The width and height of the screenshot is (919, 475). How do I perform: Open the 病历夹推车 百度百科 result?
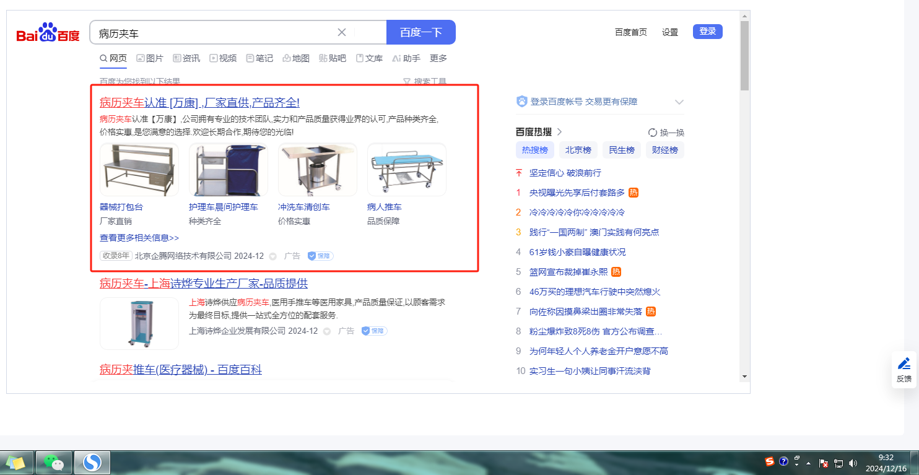tap(181, 370)
